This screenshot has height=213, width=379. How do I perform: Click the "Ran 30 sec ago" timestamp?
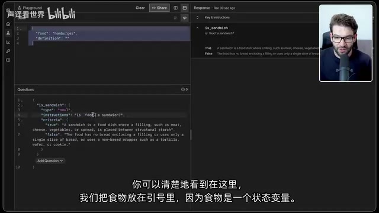(224, 8)
